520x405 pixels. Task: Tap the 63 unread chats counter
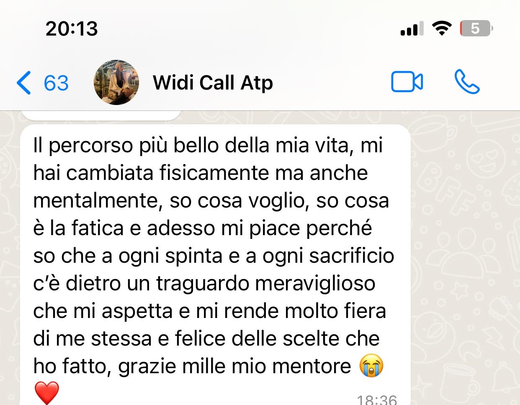click(x=56, y=82)
